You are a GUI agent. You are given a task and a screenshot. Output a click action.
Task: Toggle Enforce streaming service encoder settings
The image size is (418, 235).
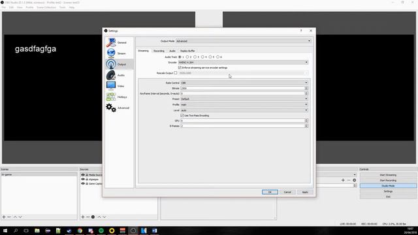click(180, 68)
